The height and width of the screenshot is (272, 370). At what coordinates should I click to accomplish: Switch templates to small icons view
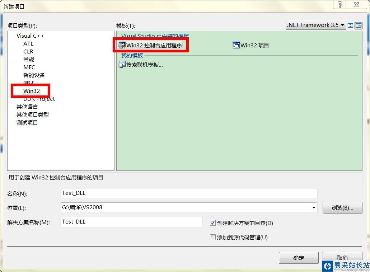click(359, 25)
